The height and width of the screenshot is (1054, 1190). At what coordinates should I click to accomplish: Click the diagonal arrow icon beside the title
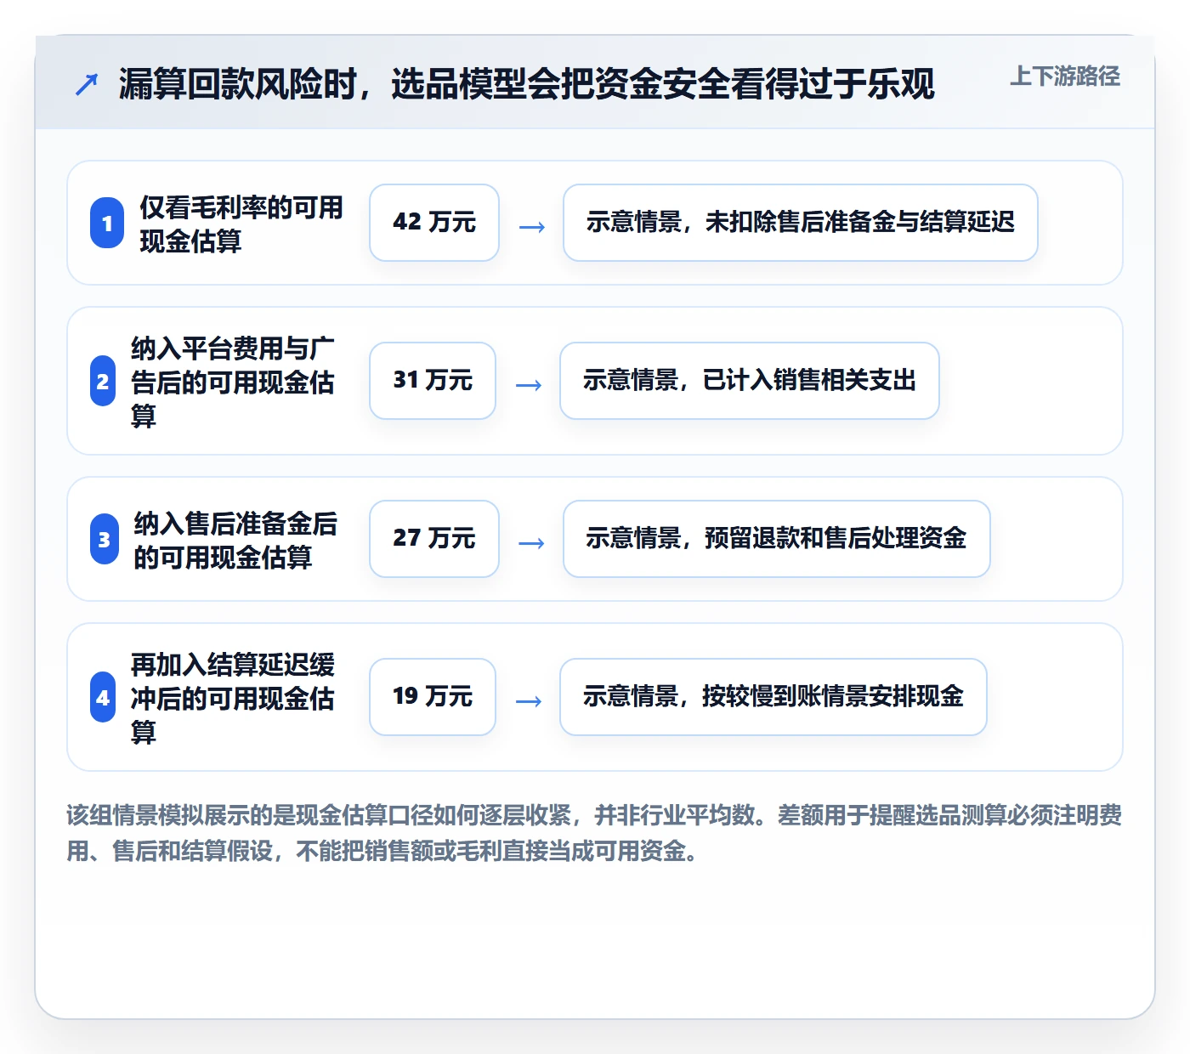(87, 84)
